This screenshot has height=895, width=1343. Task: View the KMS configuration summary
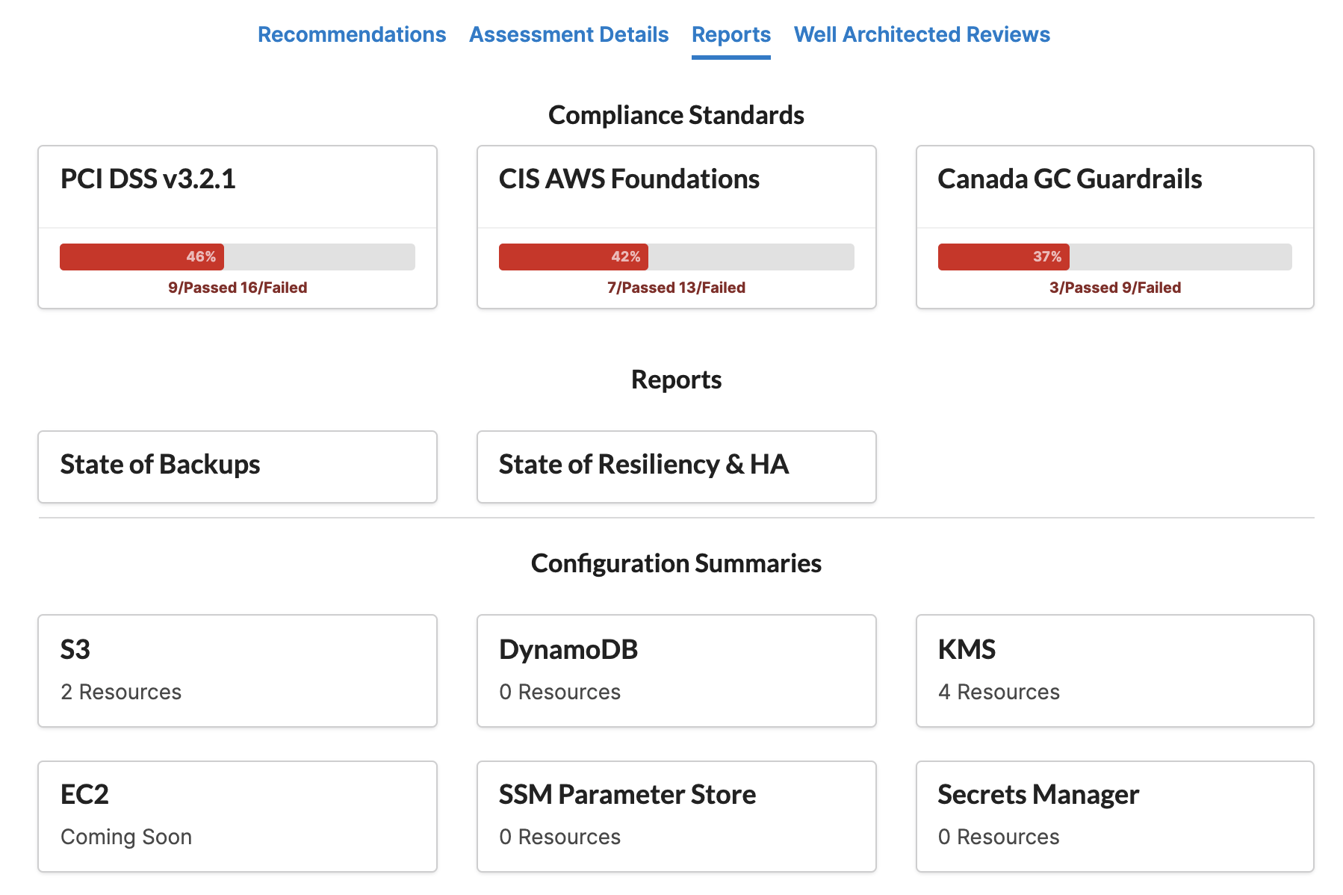coord(1114,669)
